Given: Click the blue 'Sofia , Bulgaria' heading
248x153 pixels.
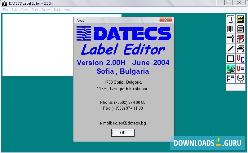Looking at the screenshot, I should pyautogui.click(x=123, y=71).
